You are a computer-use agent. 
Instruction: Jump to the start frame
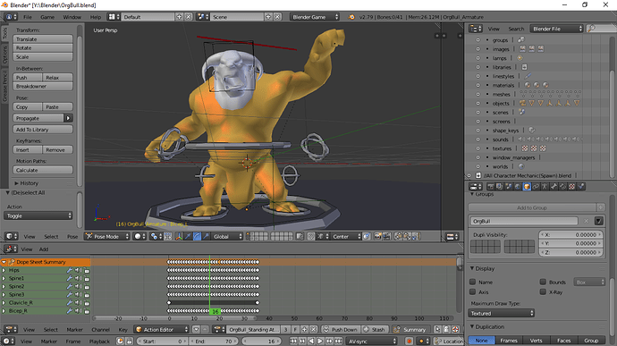[293, 341]
